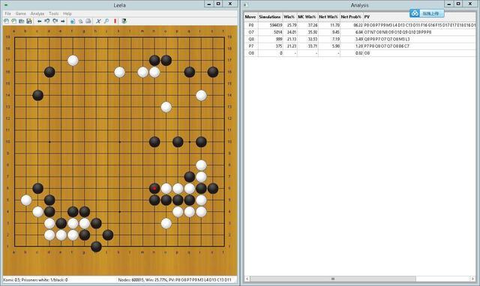The height and width of the screenshot is (286, 480).
Task: Click the red resign toolbar icon
Action: pos(115,21)
